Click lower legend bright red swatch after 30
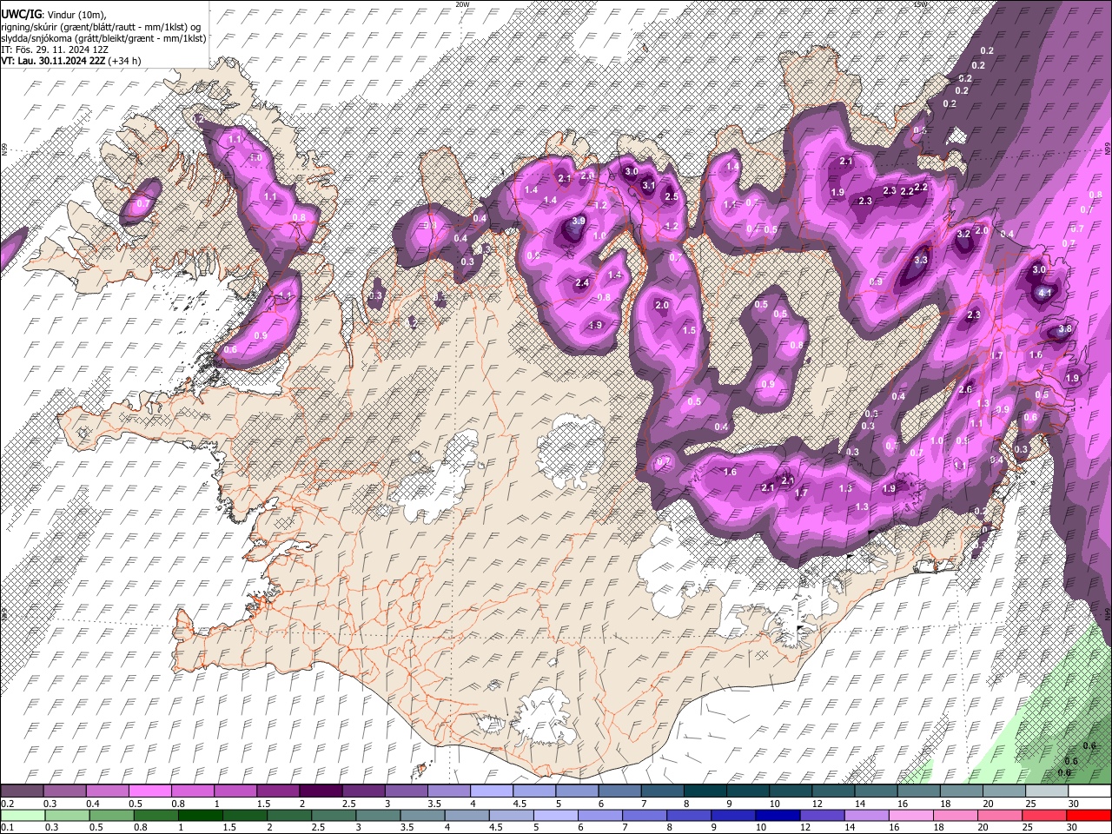This screenshot has width=1112, height=834. (x=1089, y=815)
